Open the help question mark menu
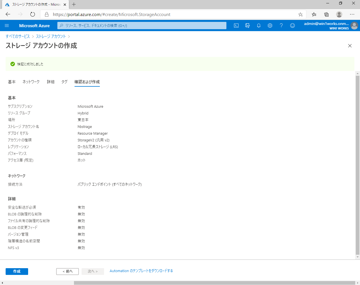This screenshot has width=360, height=285. [281, 26]
